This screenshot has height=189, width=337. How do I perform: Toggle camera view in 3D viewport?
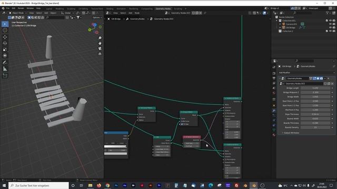tap(100, 49)
